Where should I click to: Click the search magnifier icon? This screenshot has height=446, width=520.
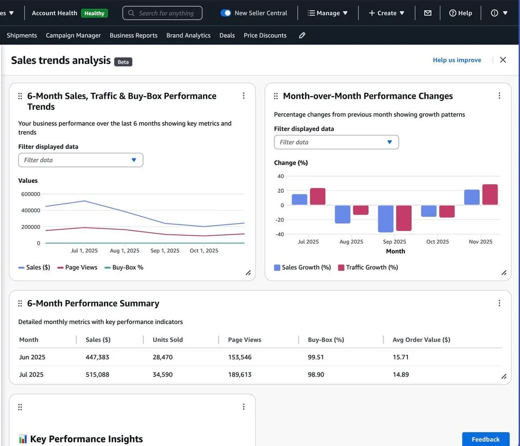131,13
